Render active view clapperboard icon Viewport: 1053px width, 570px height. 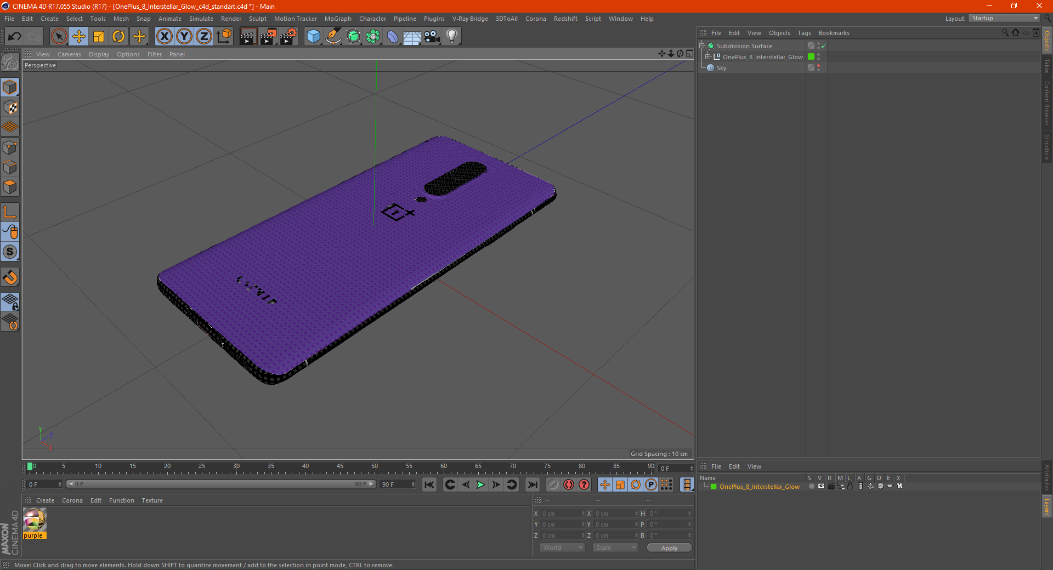[248, 37]
